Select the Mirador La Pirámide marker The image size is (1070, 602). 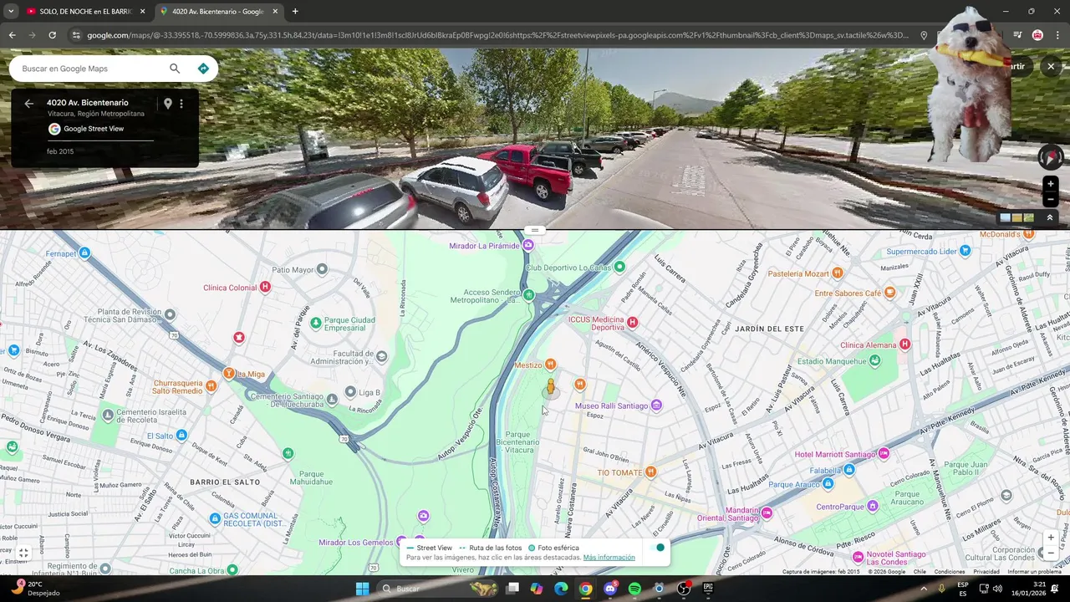click(527, 245)
